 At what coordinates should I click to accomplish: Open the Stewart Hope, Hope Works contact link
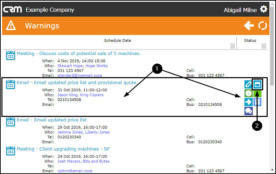tap(83, 66)
